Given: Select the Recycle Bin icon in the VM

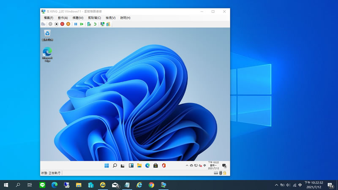Looking at the screenshot, I should pyautogui.click(x=47, y=35).
